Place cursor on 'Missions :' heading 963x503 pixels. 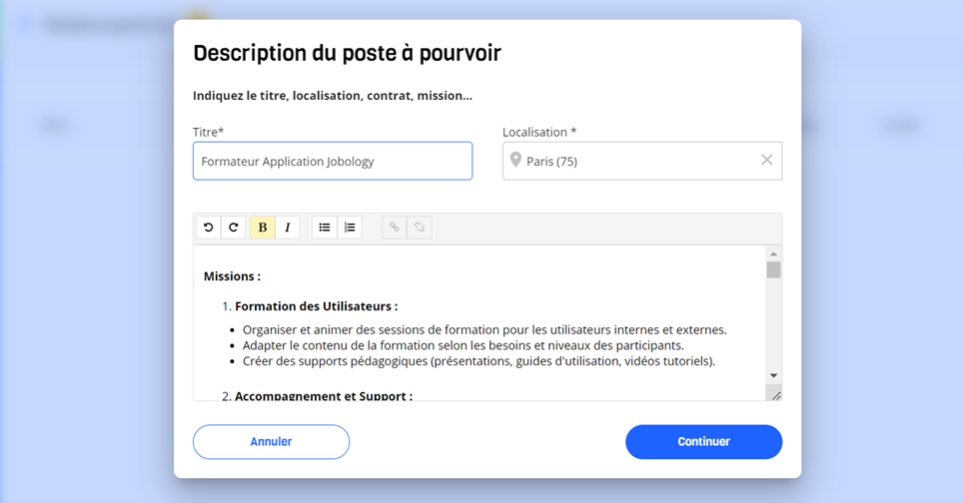(x=232, y=276)
